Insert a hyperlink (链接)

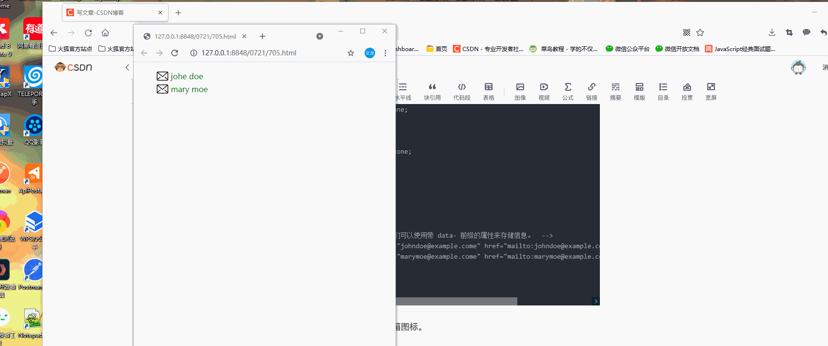pos(592,91)
